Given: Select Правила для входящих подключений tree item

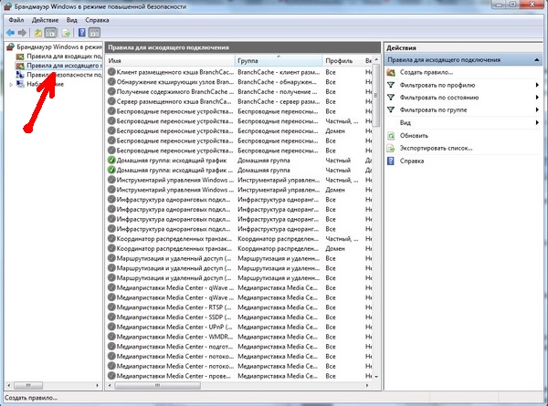Looking at the screenshot, I should coord(64,57).
